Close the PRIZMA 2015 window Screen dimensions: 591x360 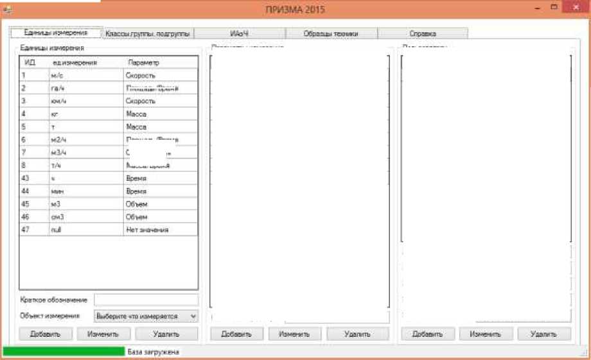coord(576,7)
